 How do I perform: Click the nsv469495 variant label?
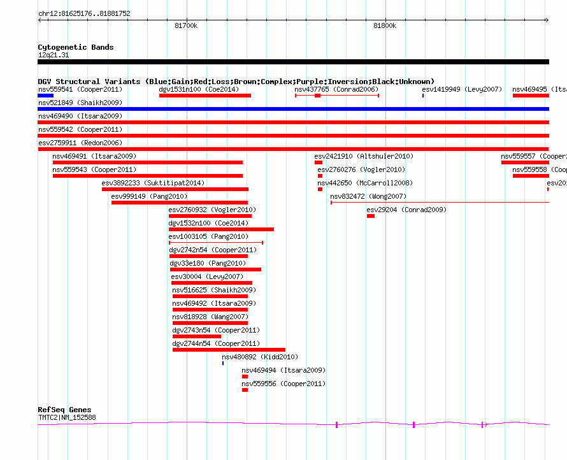pos(540,89)
